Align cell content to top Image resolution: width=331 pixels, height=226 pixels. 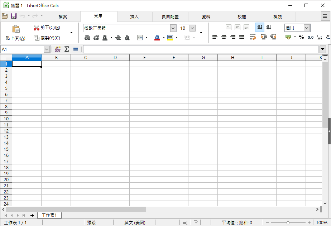(229, 27)
